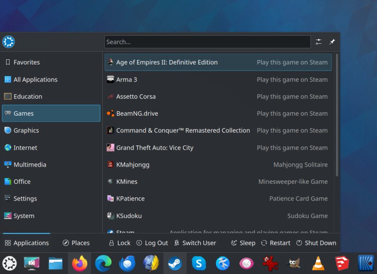
Task: Switch to the Applications tab
Action: tap(26, 242)
